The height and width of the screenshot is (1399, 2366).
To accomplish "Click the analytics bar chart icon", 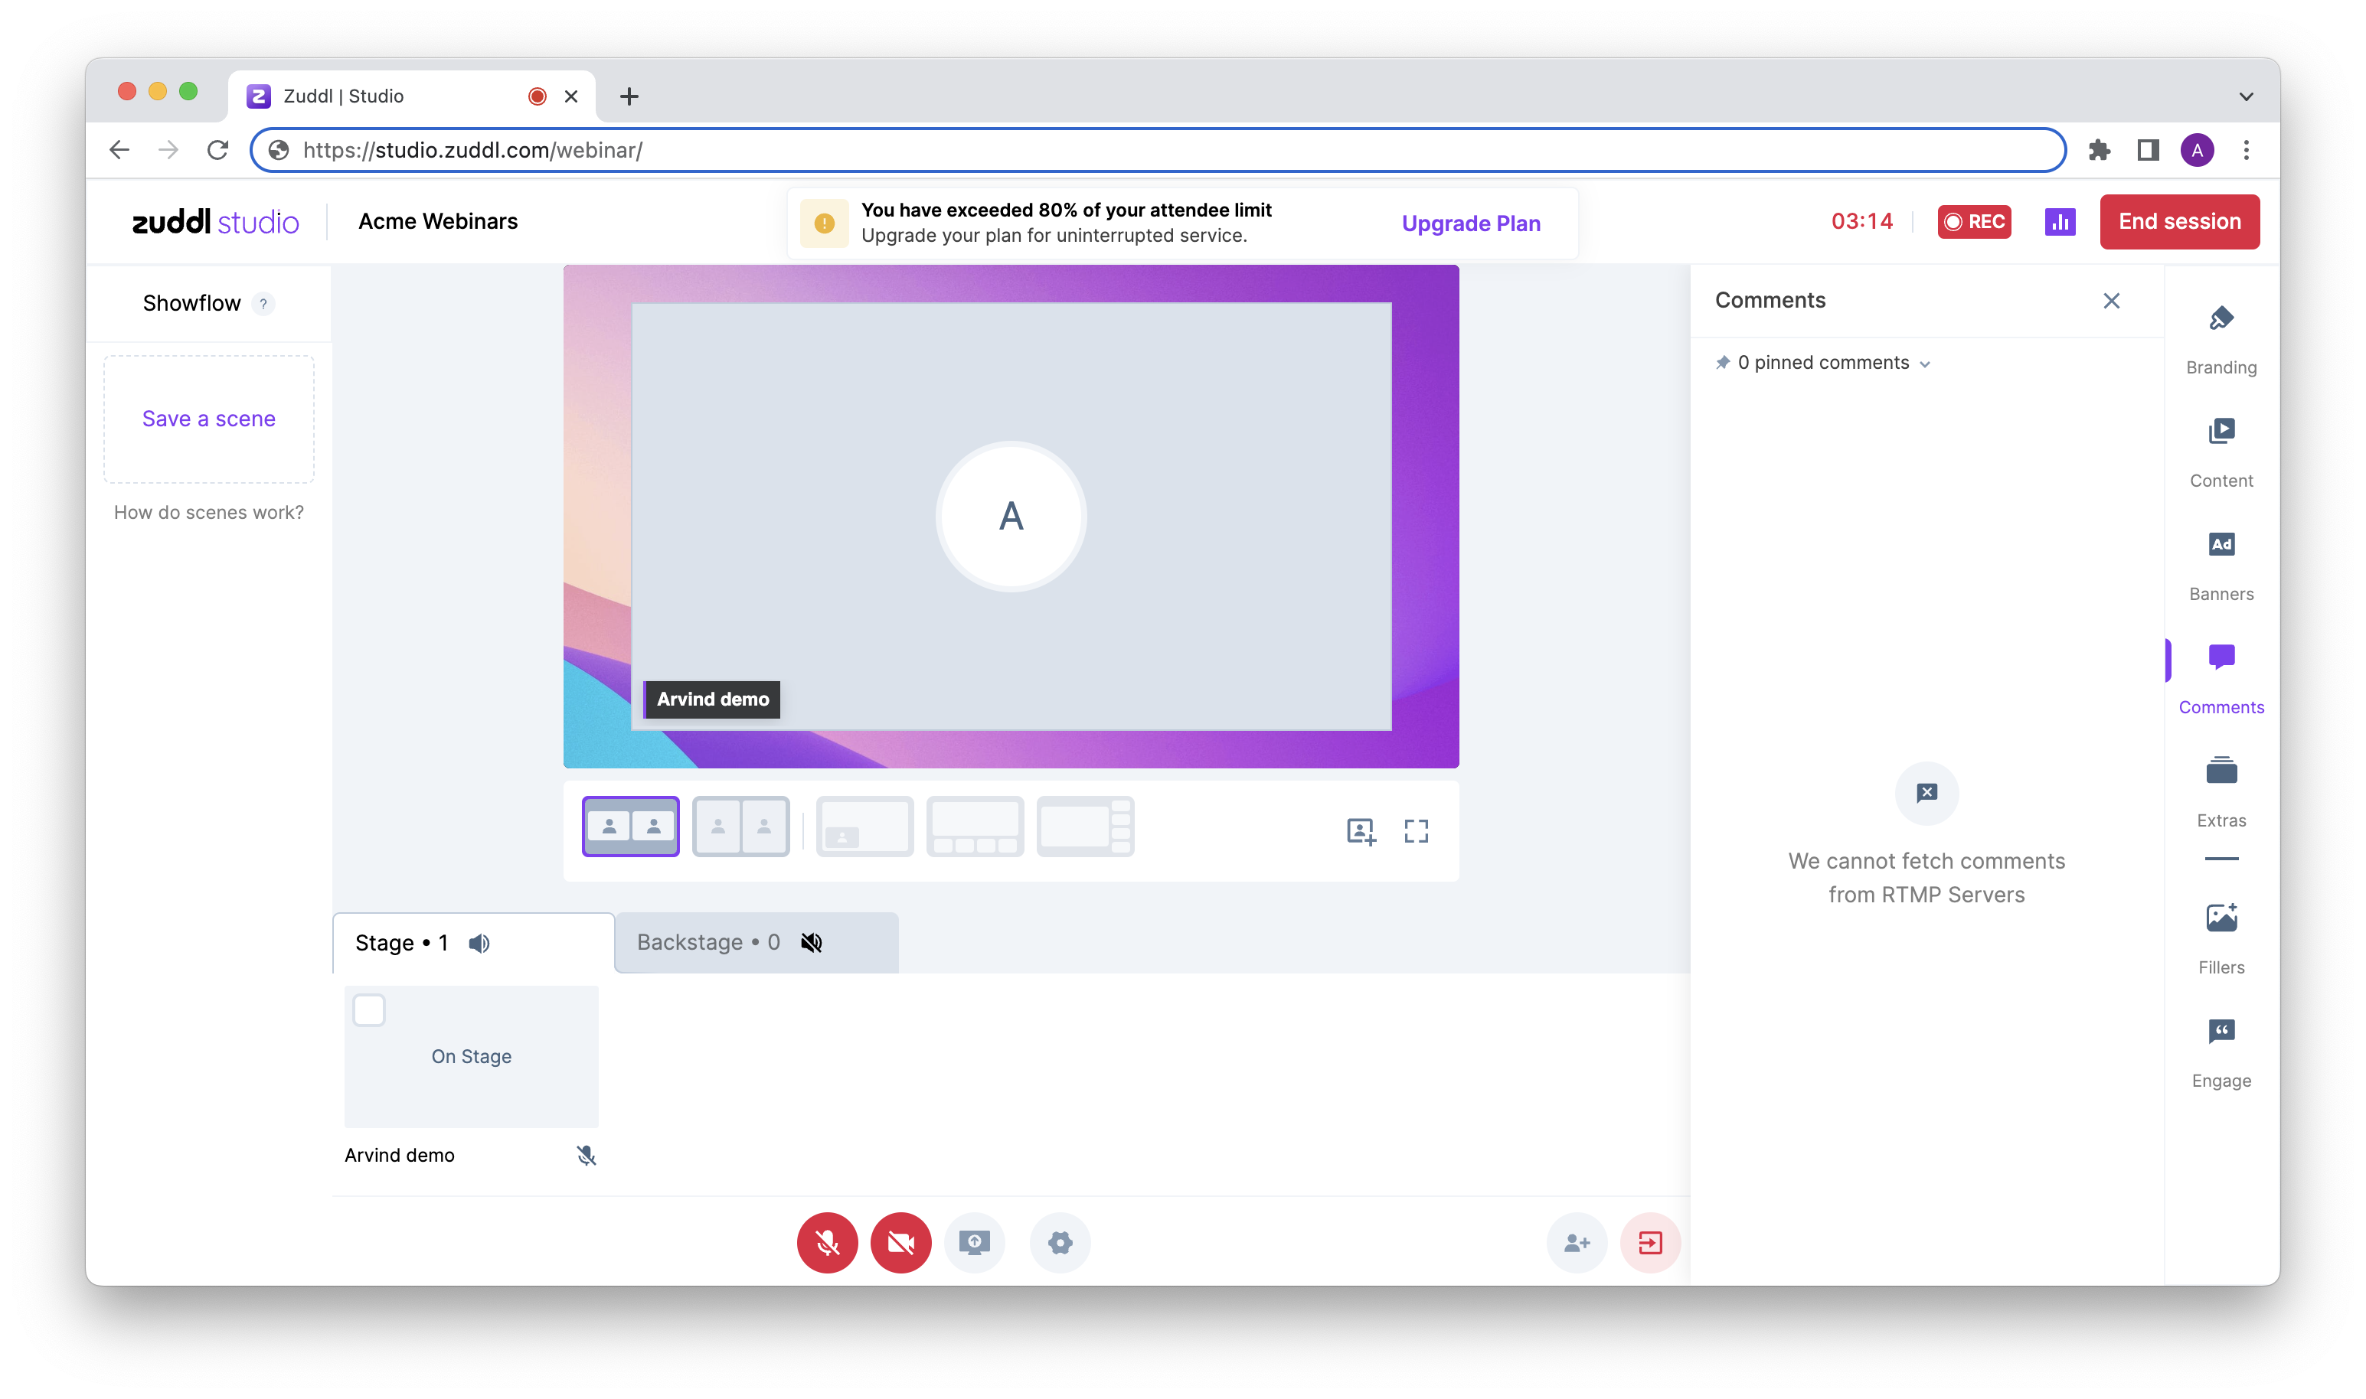I will [2060, 221].
